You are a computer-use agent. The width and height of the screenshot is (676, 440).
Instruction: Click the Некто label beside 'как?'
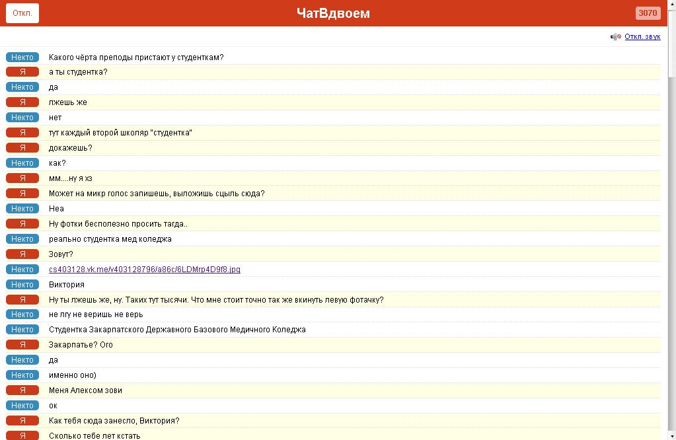22,163
